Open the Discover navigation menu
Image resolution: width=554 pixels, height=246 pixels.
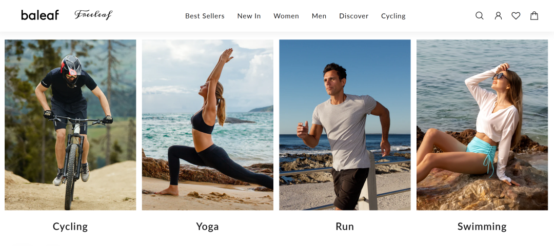click(353, 16)
